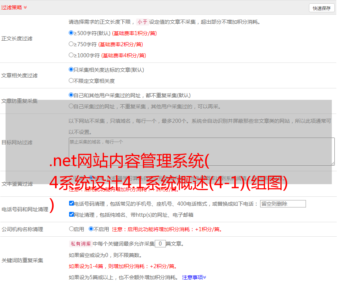This screenshot has height=284, width=337.
Task: Click the red (基础费率4积分/篇) note
Action: 124,55
